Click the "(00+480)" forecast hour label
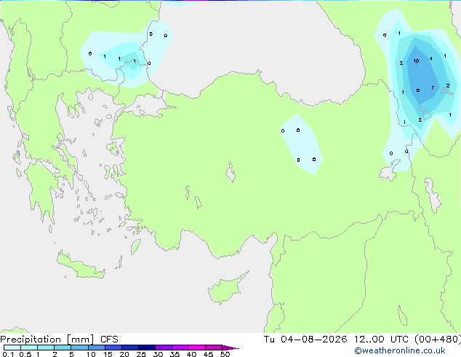 [x=438, y=340]
